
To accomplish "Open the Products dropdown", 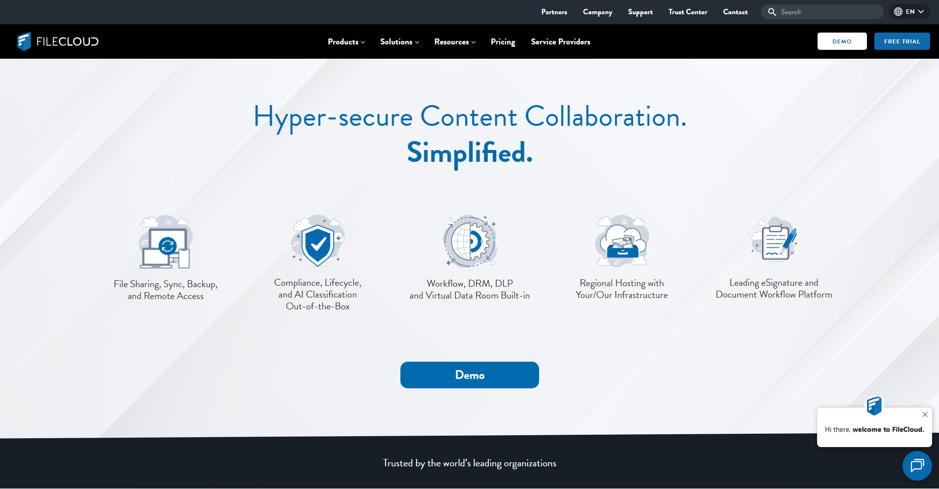I will (346, 41).
